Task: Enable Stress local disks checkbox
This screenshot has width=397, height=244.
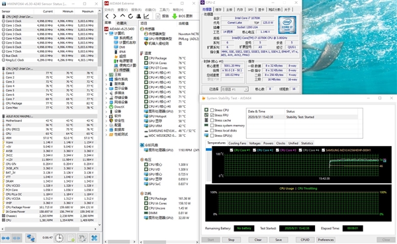Action: tap(212, 131)
